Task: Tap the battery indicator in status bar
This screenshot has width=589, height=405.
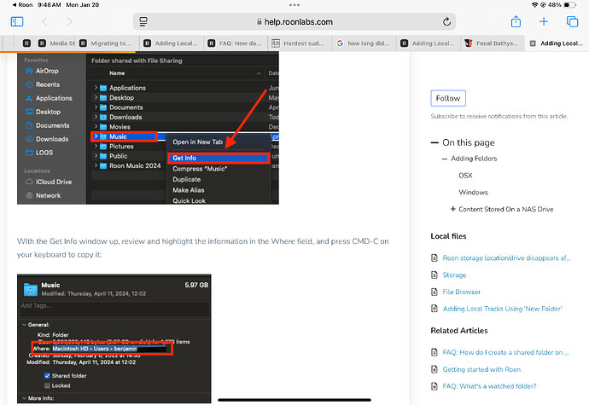Action: [x=569, y=5]
